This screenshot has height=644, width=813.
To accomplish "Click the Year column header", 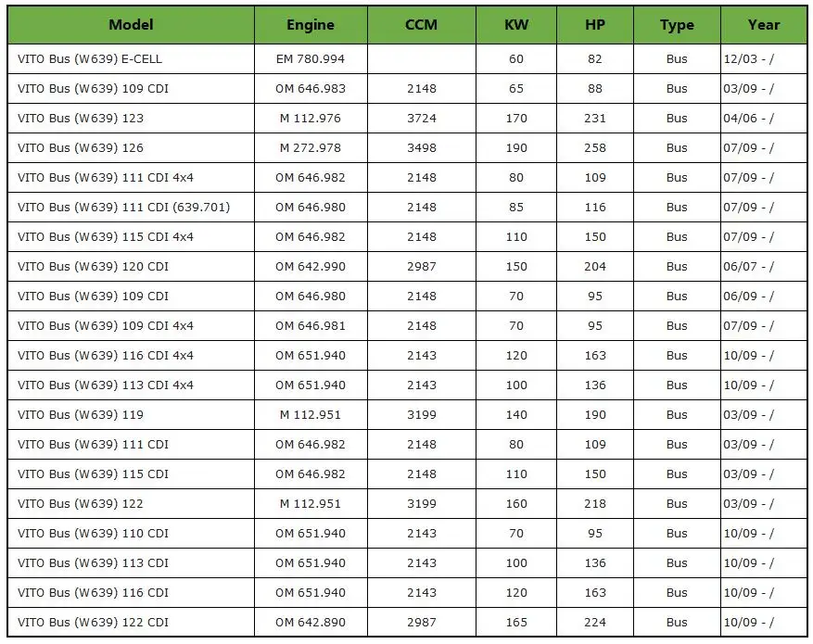I will [x=764, y=25].
